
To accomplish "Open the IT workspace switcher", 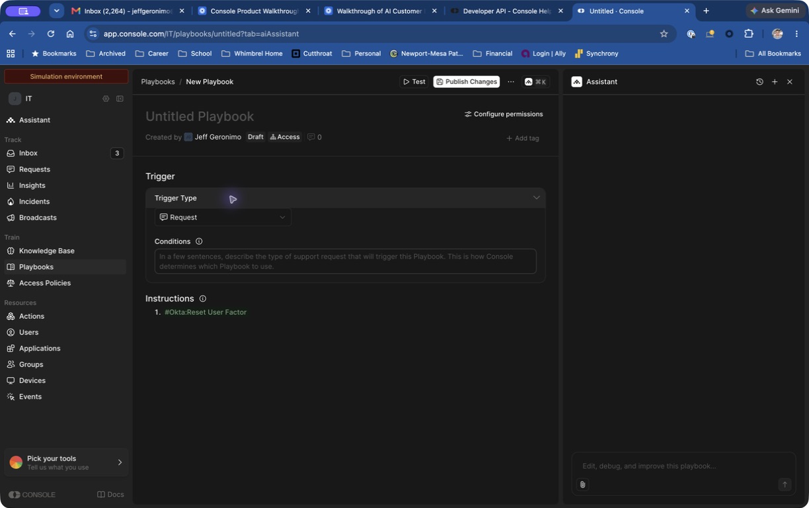I will pyautogui.click(x=21, y=99).
